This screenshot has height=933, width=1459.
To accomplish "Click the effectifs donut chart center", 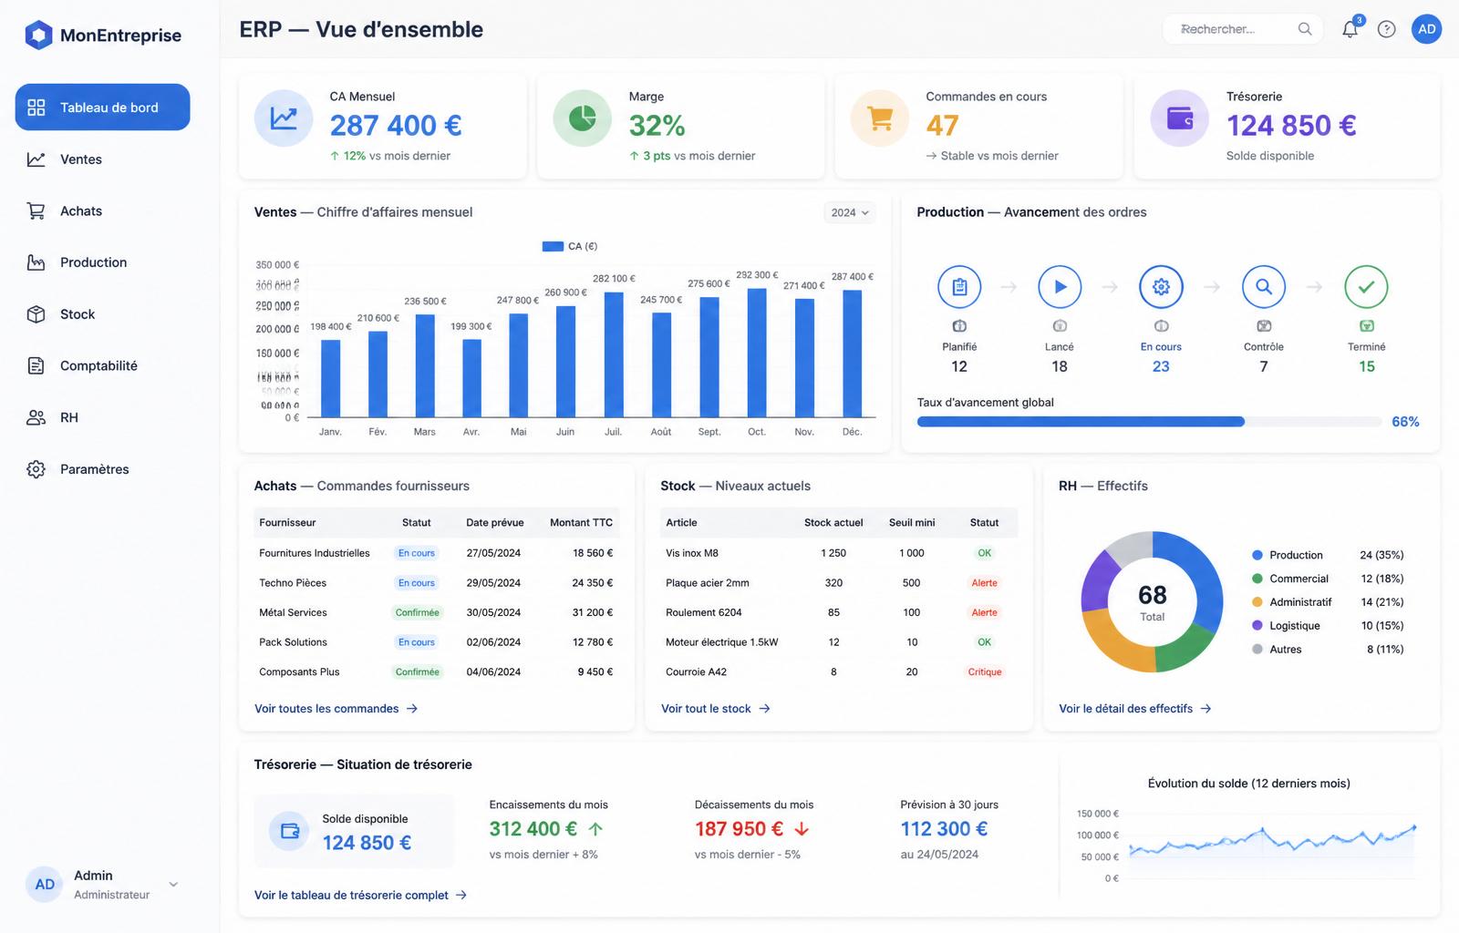I will [x=1153, y=602].
